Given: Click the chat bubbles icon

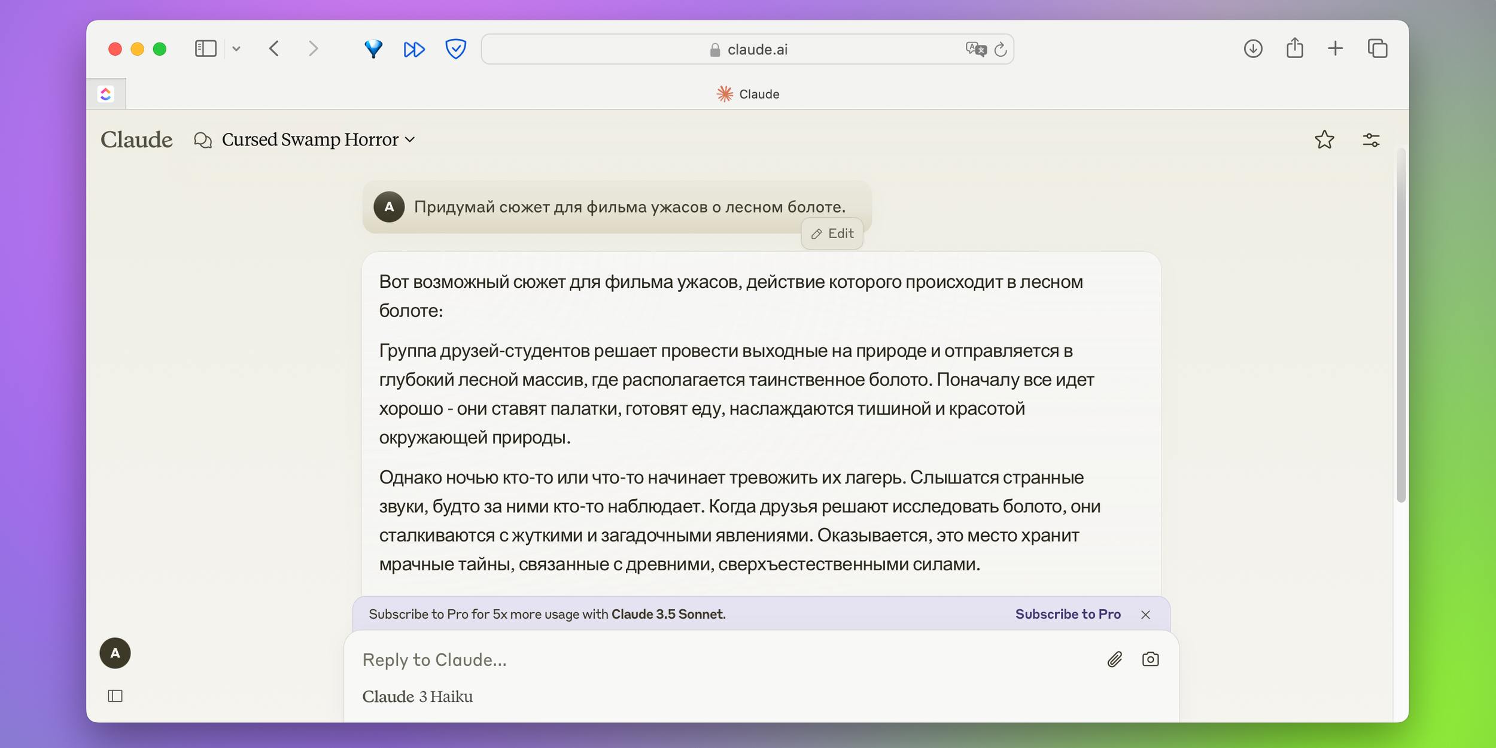Looking at the screenshot, I should (x=203, y=140).
